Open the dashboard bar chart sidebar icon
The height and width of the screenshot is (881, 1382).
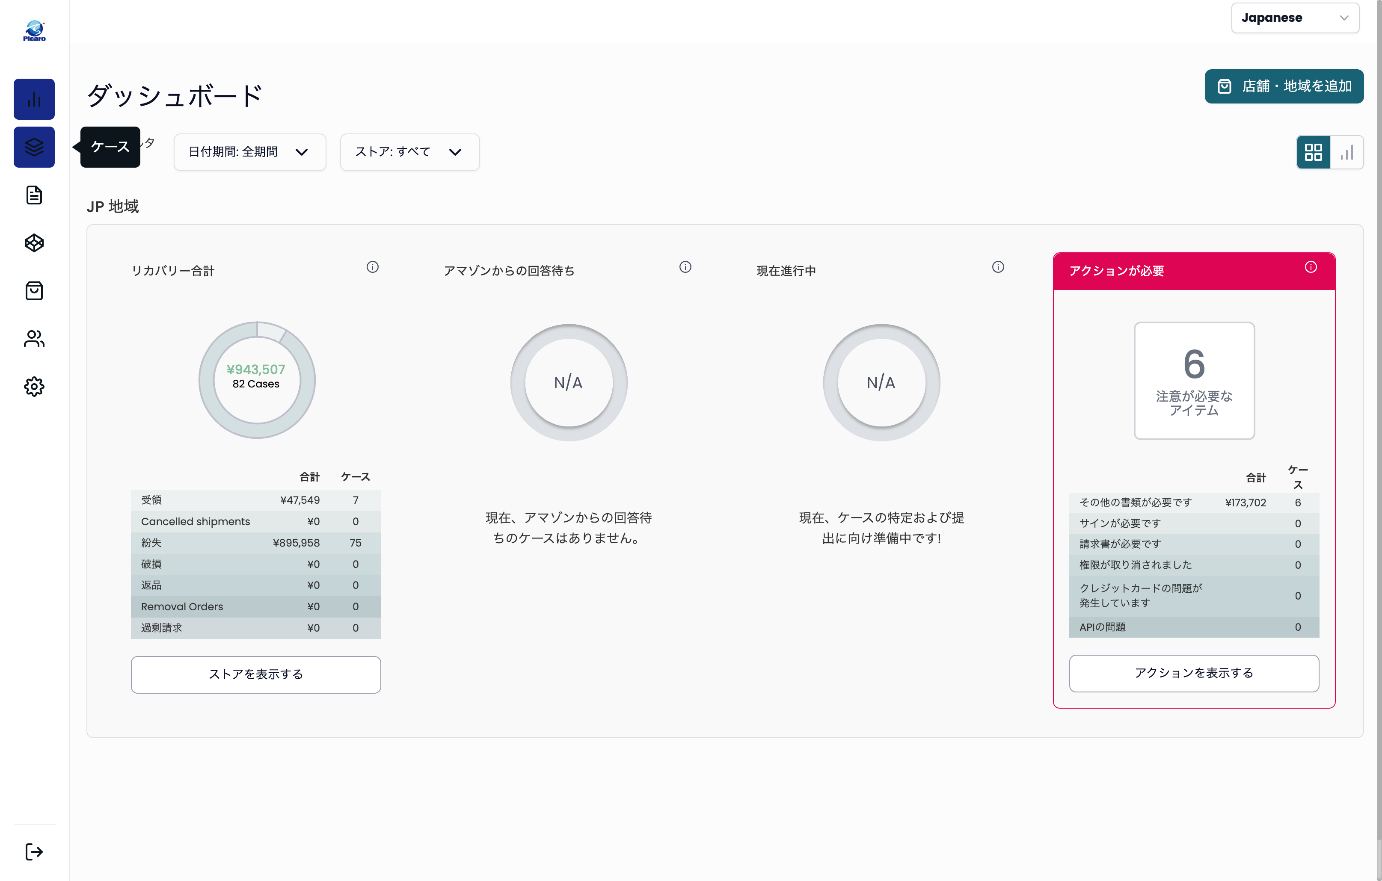click(x=34, y=99)
